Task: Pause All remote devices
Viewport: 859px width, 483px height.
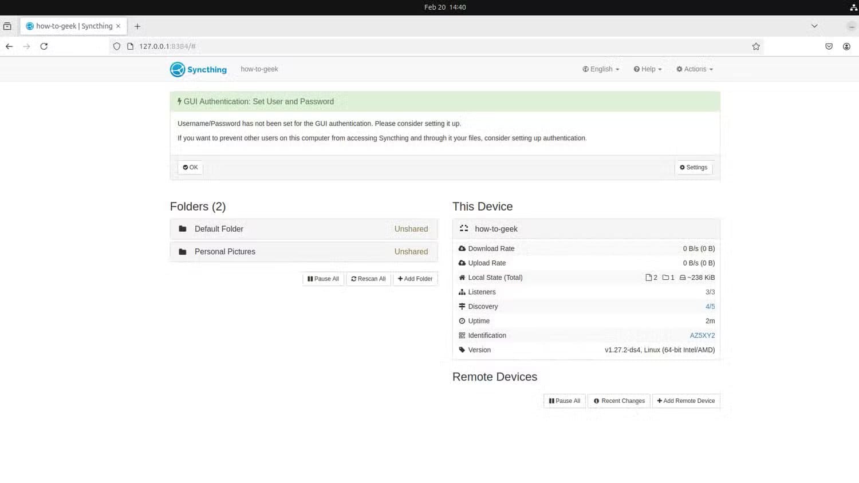Action: (565, 401)
